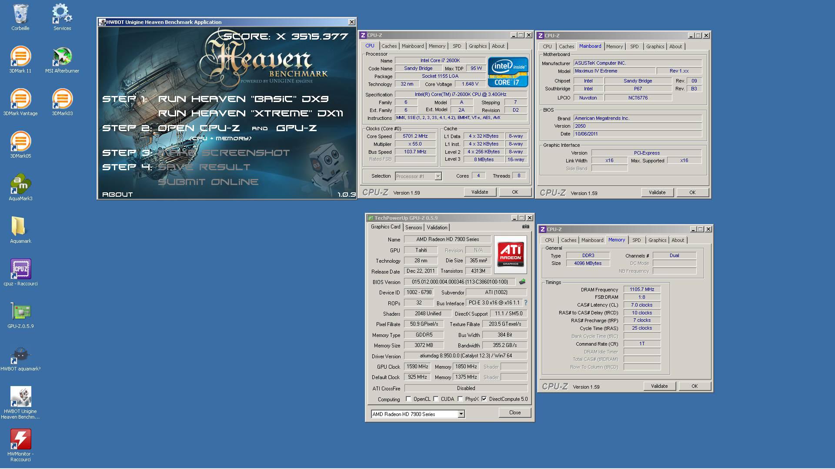Launch the AquaMark3 shortcut
835x469 pixels.
coord(20,188)
